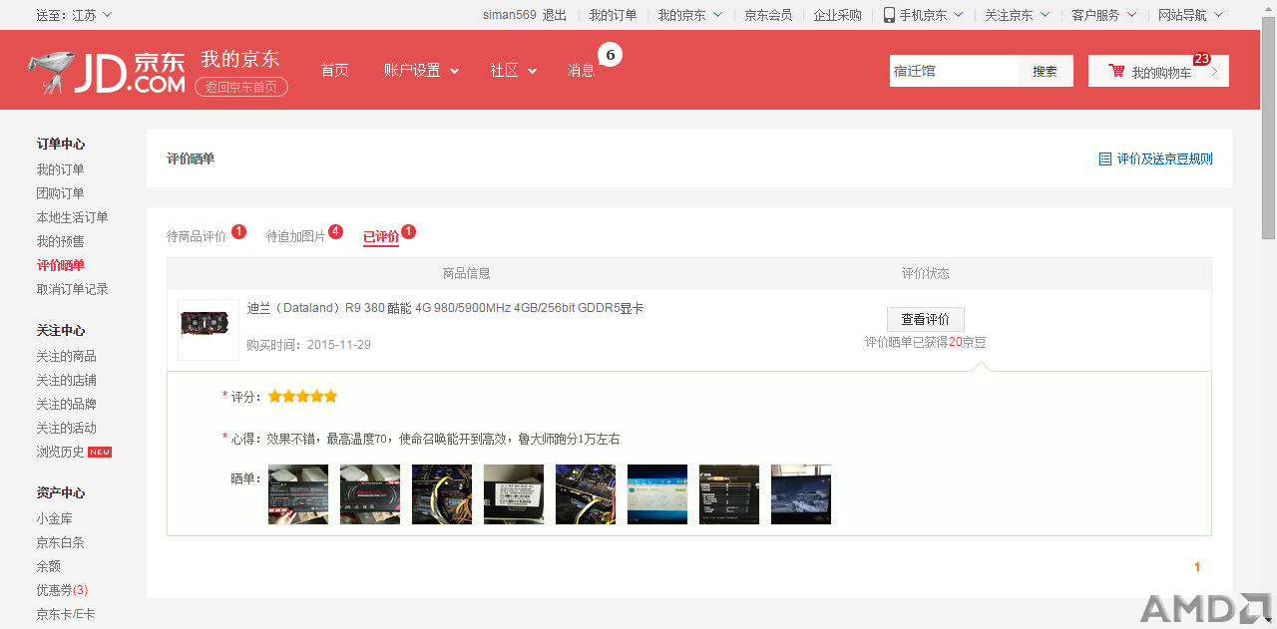
Task: Open 余额 in the sidebar
Action: (x=49, y=566)
